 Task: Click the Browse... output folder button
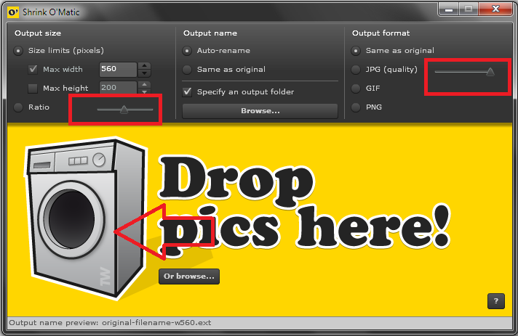[260, 111]
